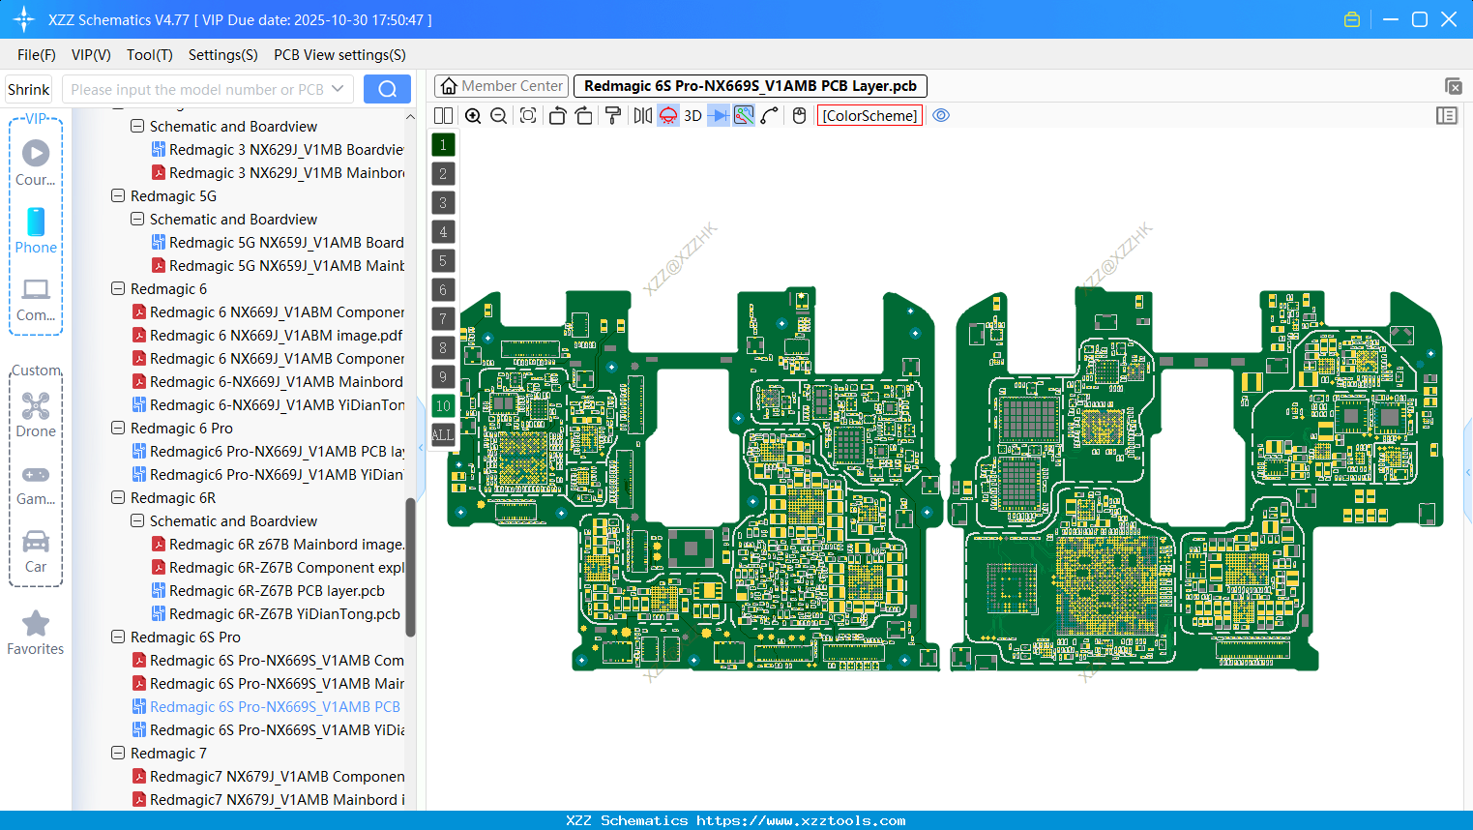Open the brush paint tool

611,115
